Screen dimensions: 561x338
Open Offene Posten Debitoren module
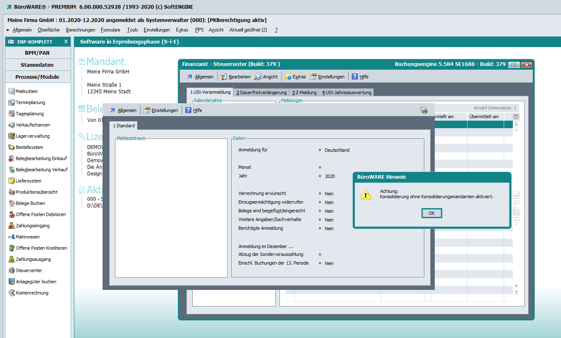tap(40, 214)
